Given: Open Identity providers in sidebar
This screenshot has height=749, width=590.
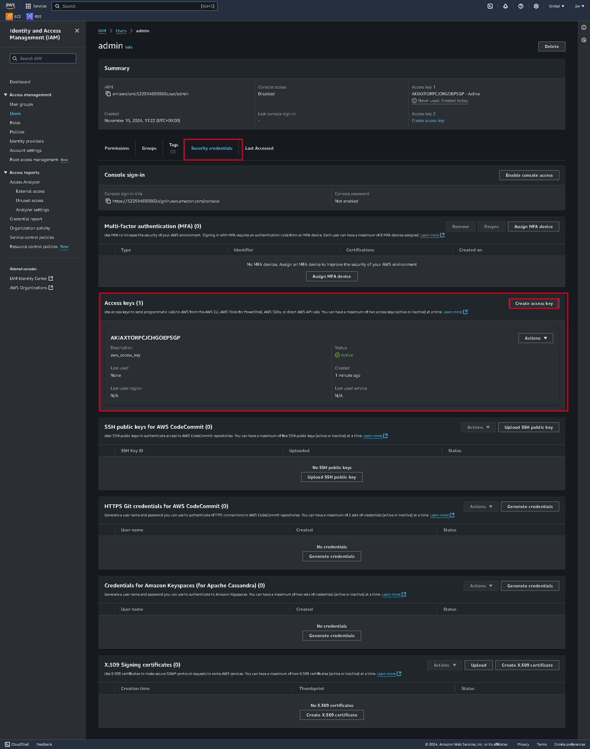Looking at the screenshot, I should pos(27,141).
